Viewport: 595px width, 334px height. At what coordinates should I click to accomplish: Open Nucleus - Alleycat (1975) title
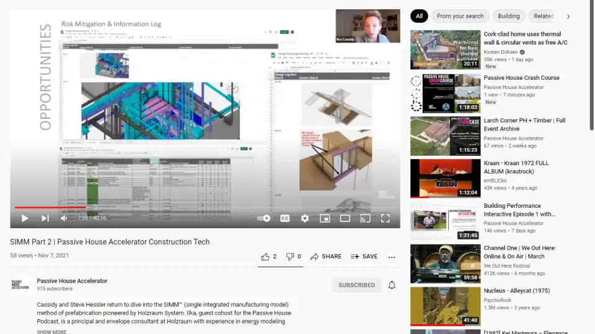[516, 291]
